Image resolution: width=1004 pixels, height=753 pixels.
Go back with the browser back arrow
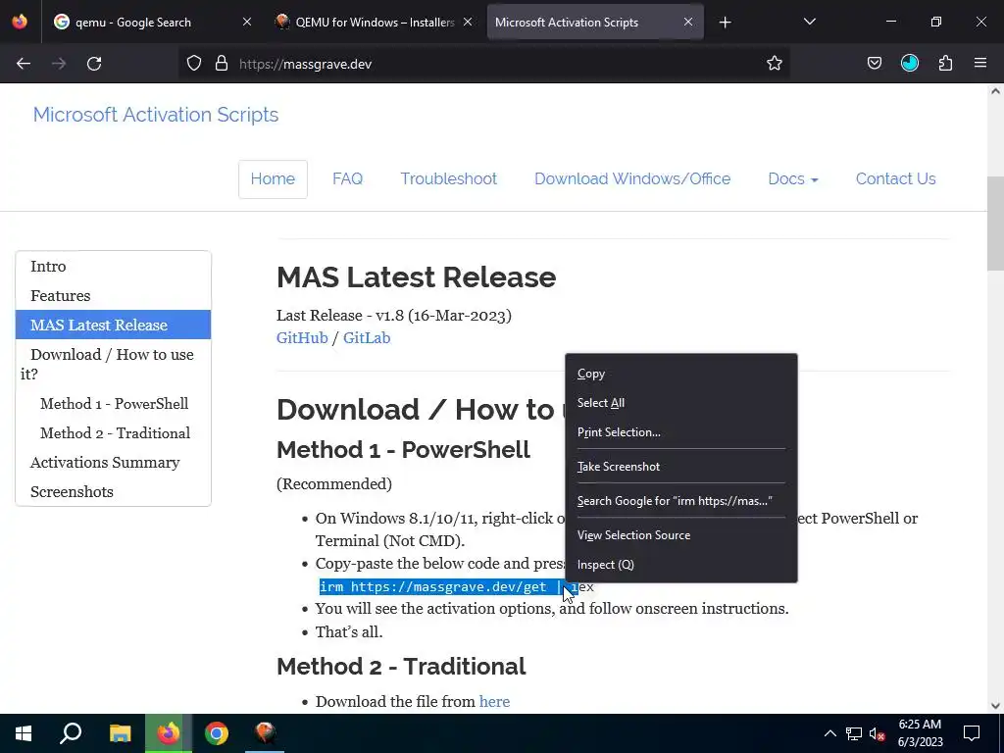pos(24,64)
